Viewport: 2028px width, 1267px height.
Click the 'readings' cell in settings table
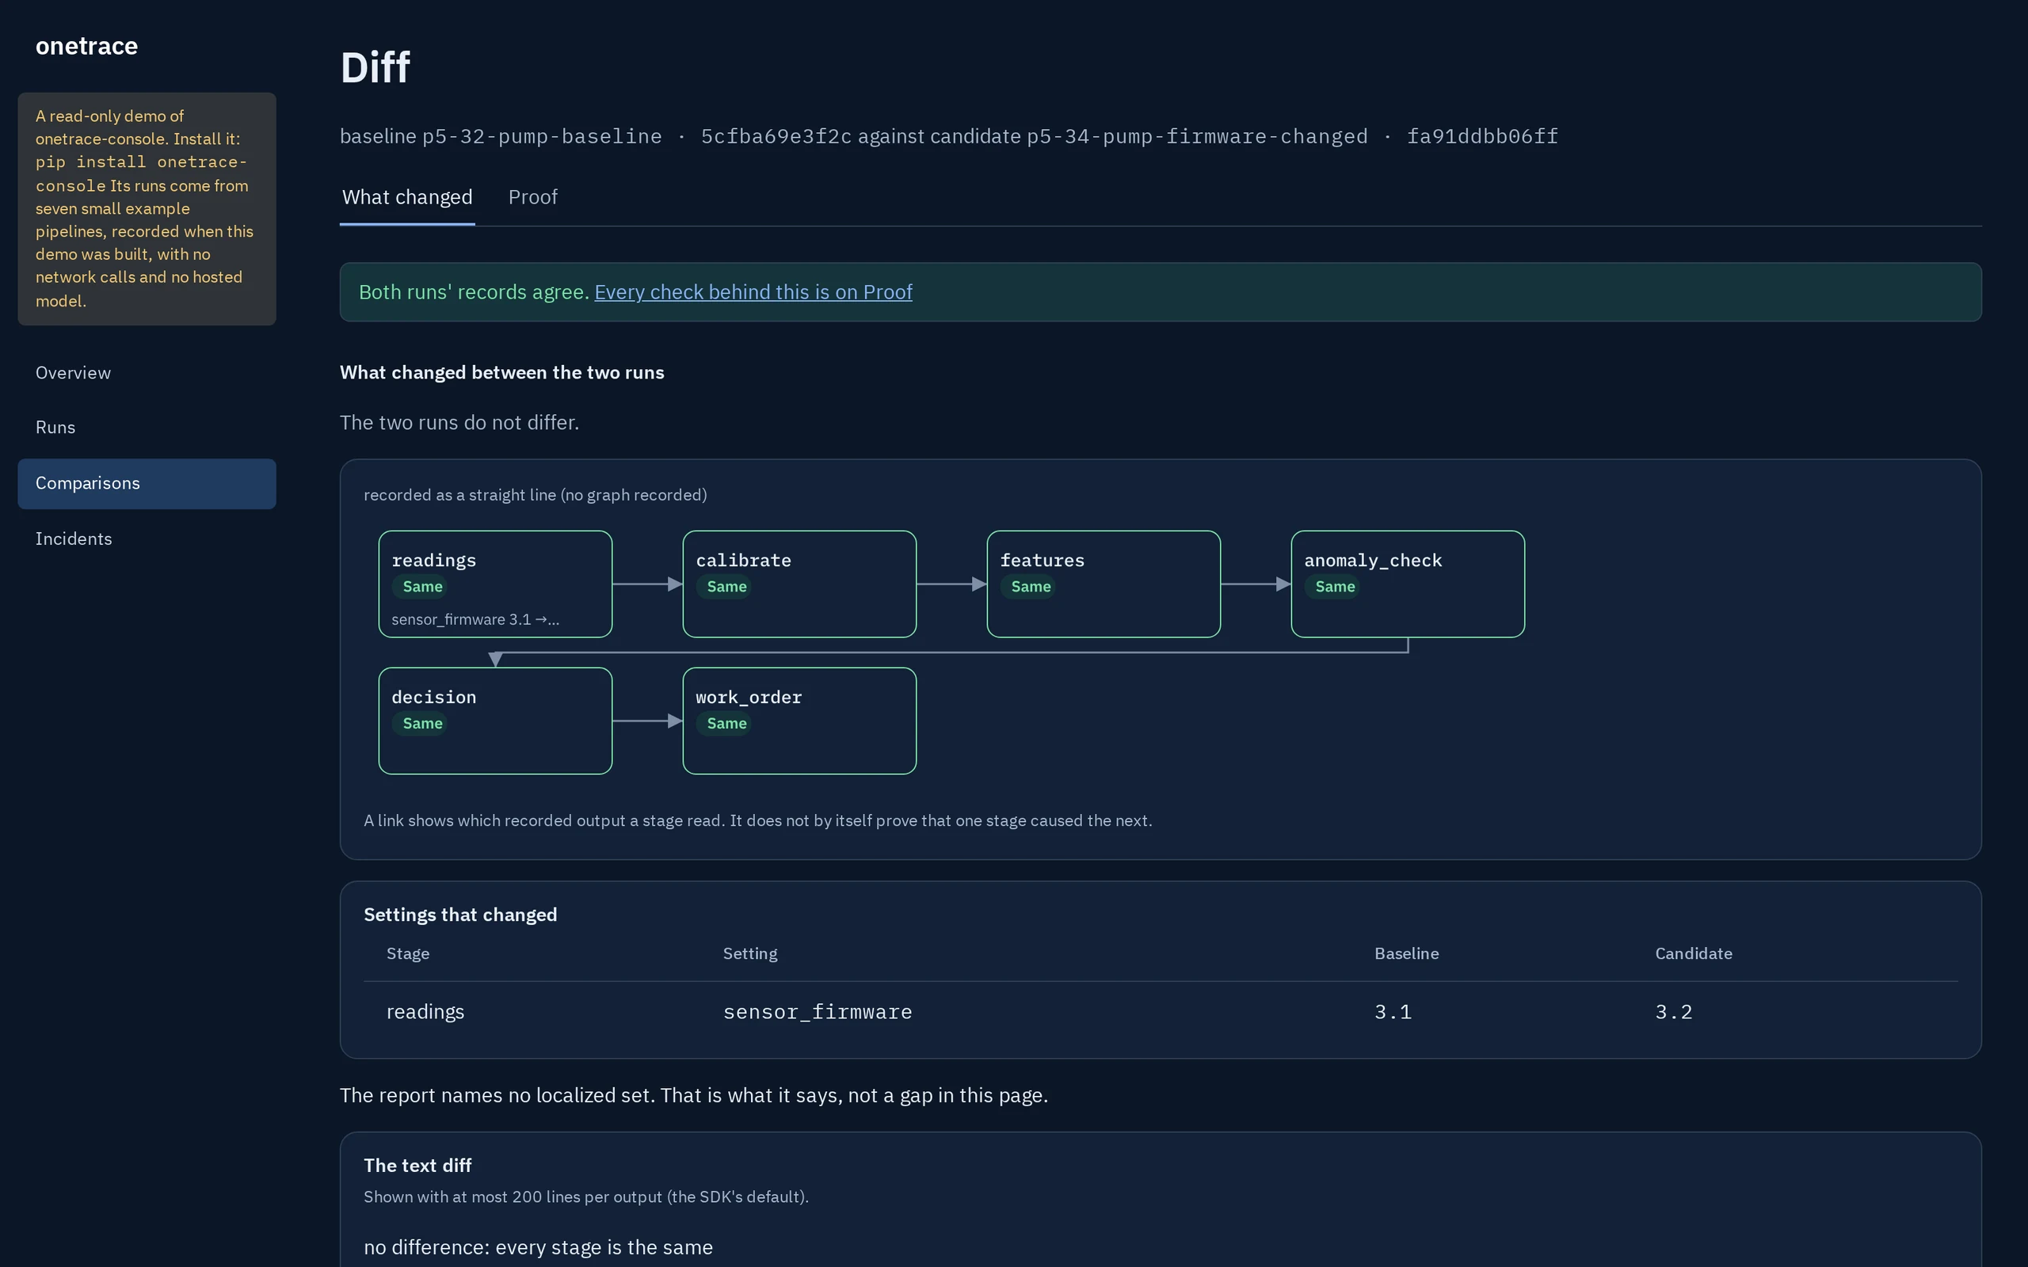click(x=425, y=1011)
